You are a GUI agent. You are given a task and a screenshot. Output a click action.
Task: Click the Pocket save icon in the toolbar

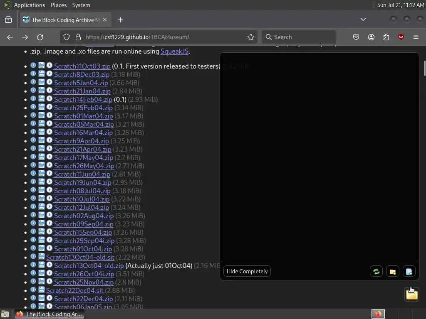[x=356, y=37]
